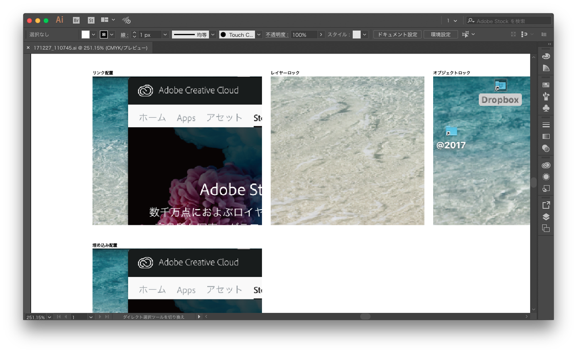This screenshot has height=353, width=577.
Task: Select the 171227_110745.ai document tab
Action: pos(91,48)
